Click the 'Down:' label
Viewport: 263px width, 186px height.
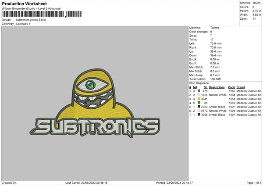[193, 55]
